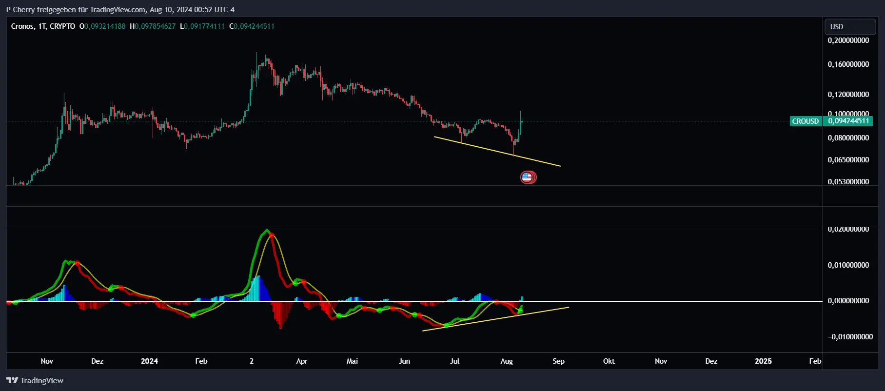Click the low value L0,091774111
The height and width of the screenshot is (391, 885).
(x=202, y=26)
